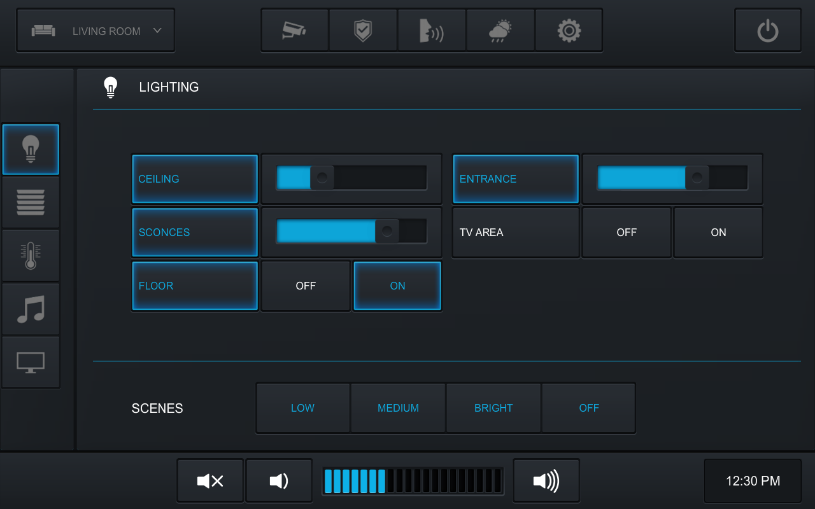Screen dimensions: 815x509
Task: Turn the TV Area light on
Action: [x=718, y=233]
